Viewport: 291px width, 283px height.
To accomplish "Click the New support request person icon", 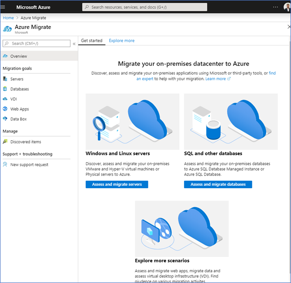I will (x=5, y=165).
